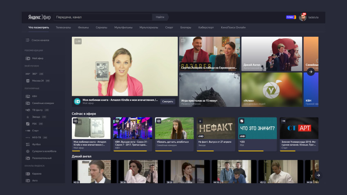The image size is (347, 195).
Task: Click the МУЗ-ТВ channel logo
Action: (28, 137)
